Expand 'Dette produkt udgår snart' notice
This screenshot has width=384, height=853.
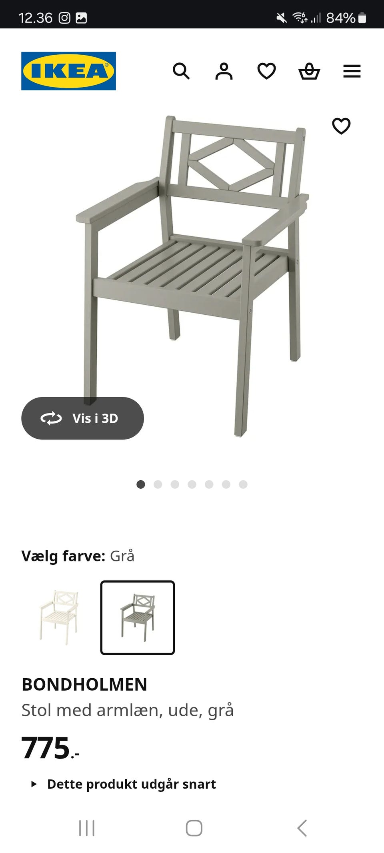[x=123, y=784]
